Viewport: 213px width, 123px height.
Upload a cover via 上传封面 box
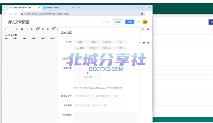pos(87,75)
